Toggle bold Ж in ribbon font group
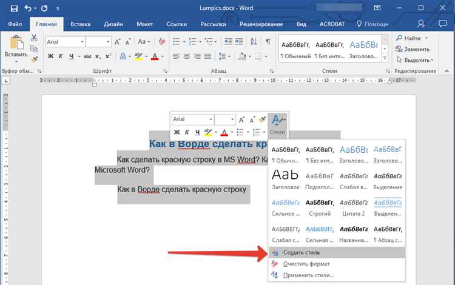The width and height of the screenshot is (455, 285). [50, 56]
